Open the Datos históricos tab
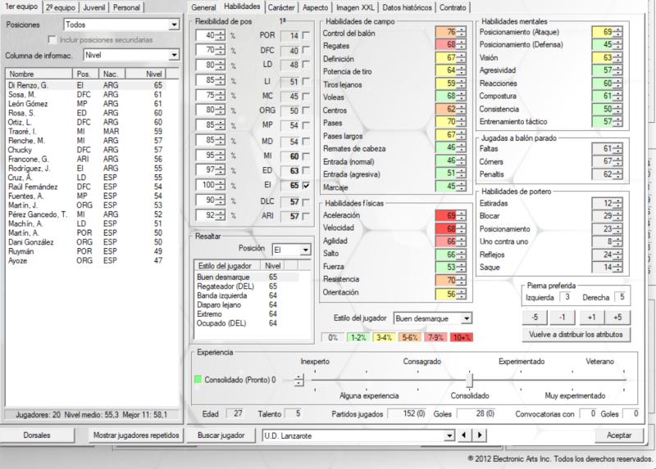Viewport: 656px width, 469px height. (x=407, y=7)
